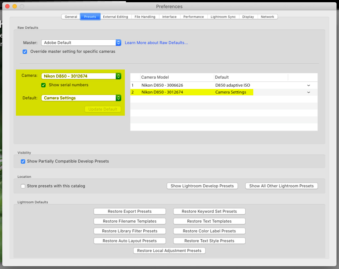Click Restore Filename Templates button
The width and height of the screenshot is (339, 269).
[x=130, y=221]
